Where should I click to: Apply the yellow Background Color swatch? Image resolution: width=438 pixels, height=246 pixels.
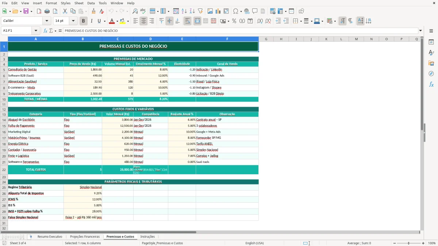click(122, 21)
